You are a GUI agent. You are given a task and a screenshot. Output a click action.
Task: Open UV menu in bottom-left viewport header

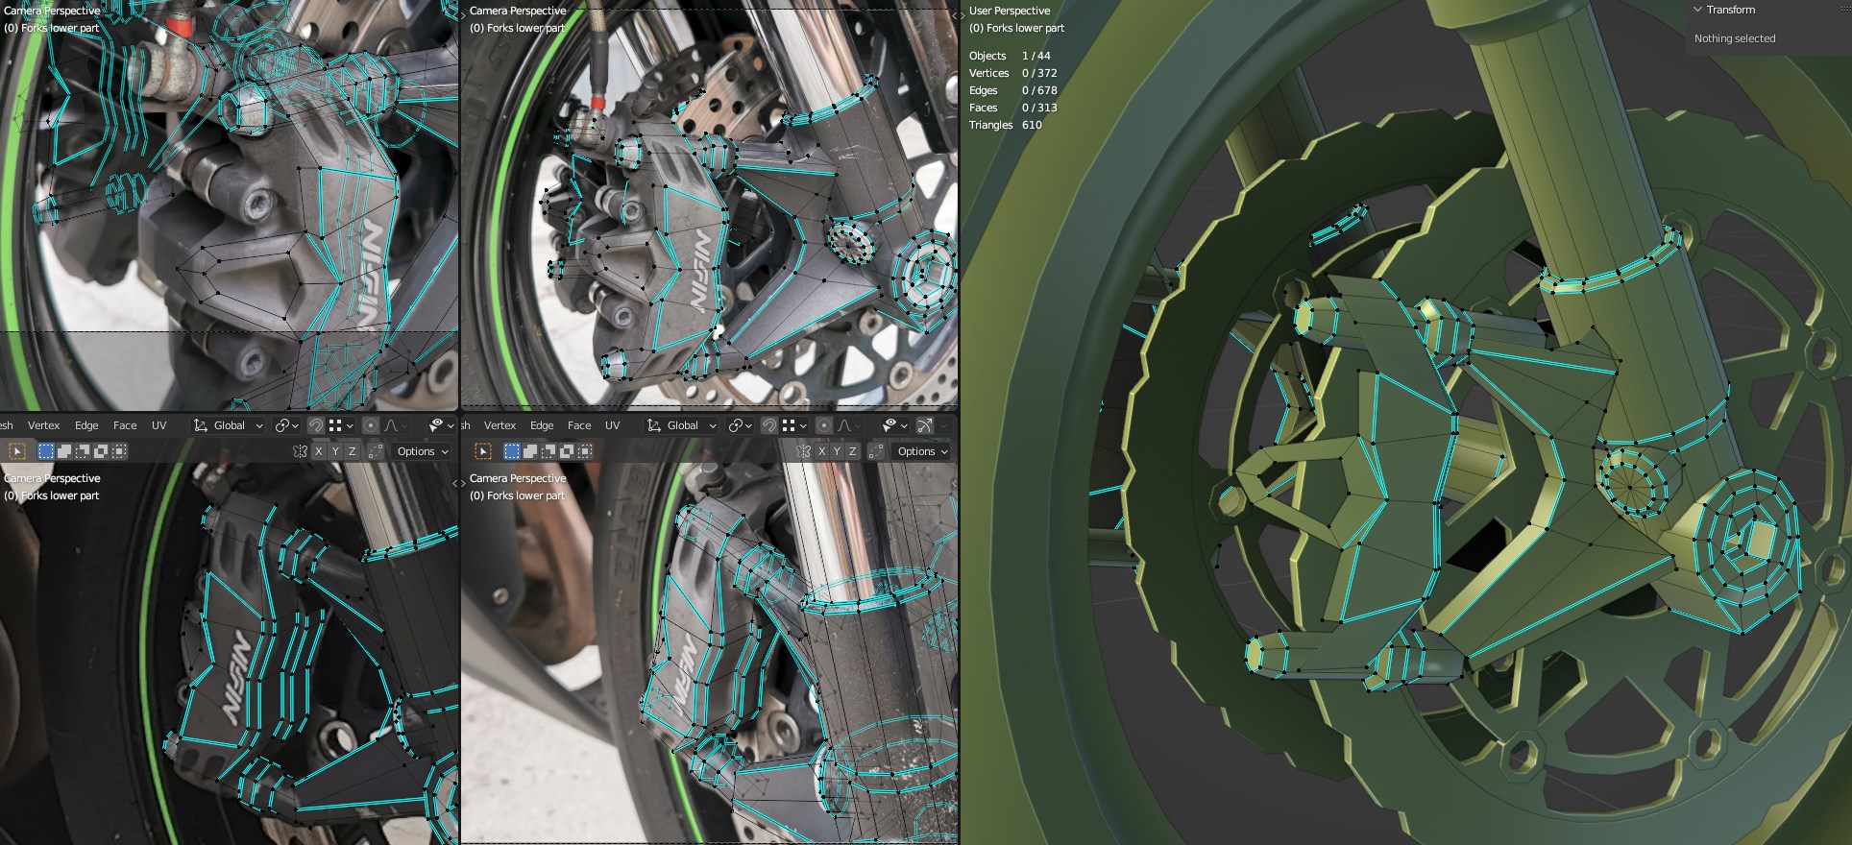[159, 425]
